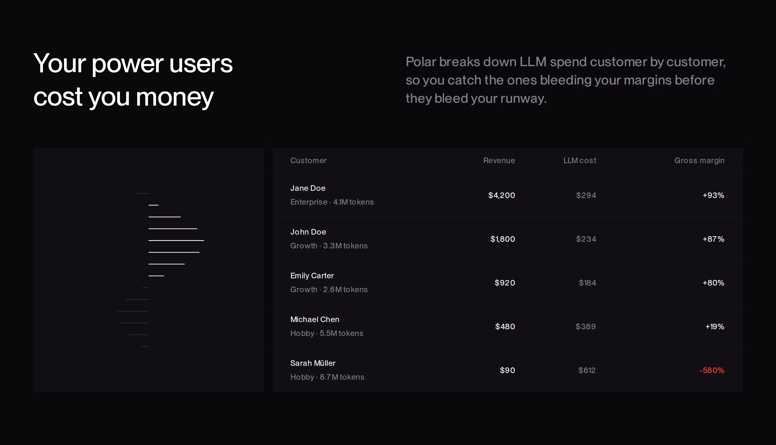Sort by the Revenue column header
The height and width of the screenshot is (445, 776).
coord(499,160)
